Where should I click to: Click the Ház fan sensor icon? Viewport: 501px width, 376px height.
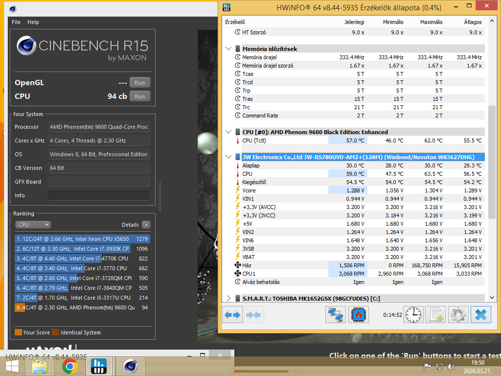click(238, 265)
